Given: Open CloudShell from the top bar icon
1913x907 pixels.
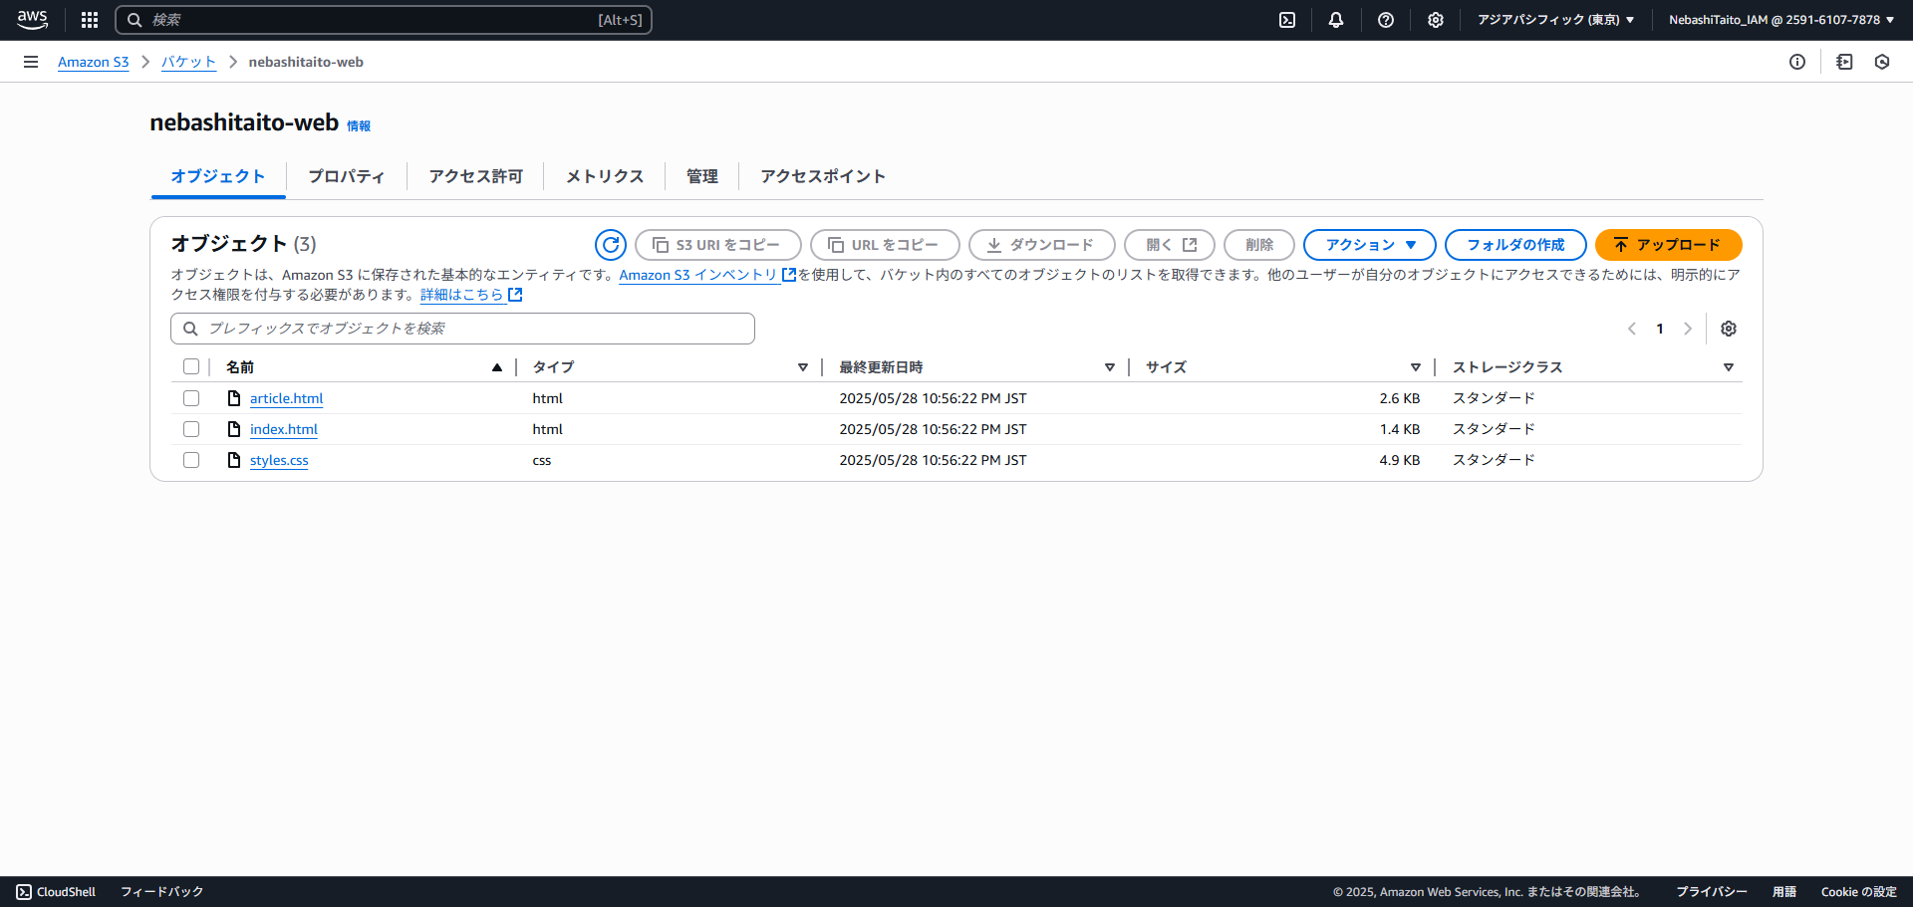Looking at the screenshot, I should point(1287,20).
